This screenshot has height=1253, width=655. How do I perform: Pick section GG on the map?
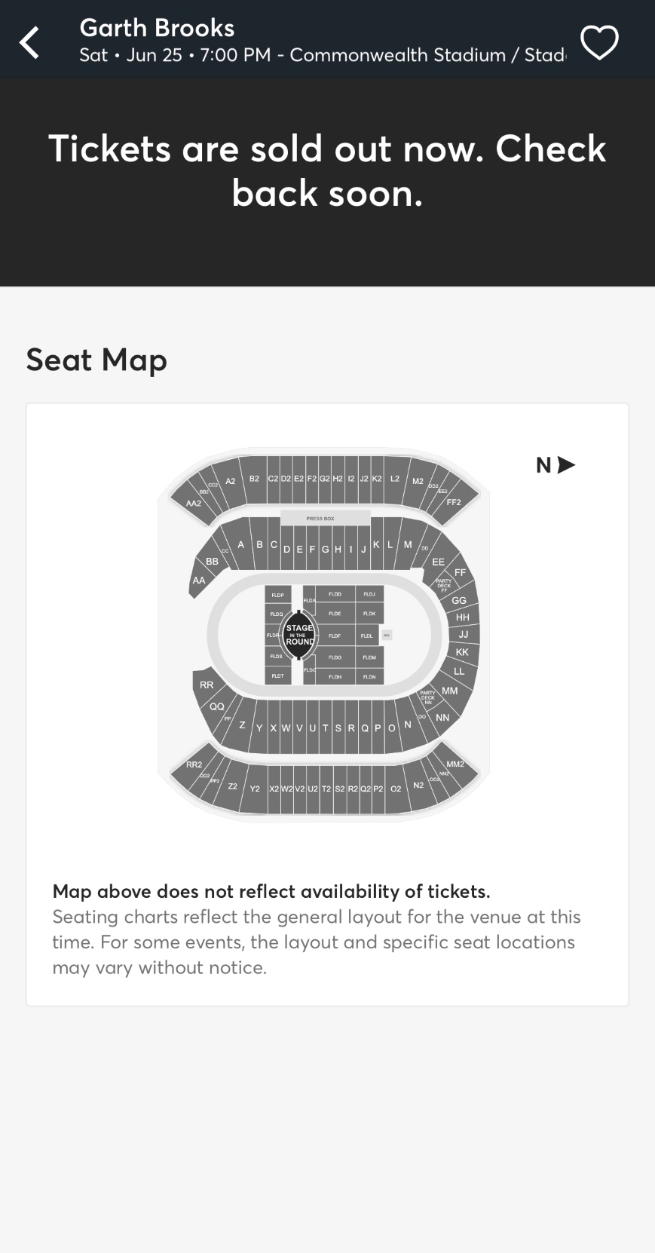pos(459,601)
